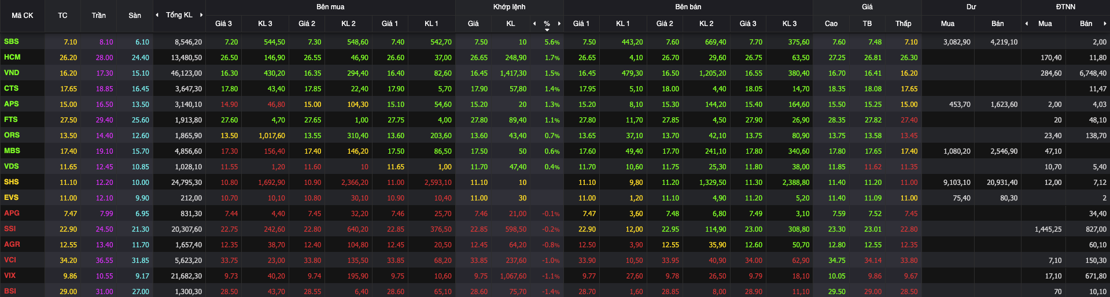This screenshot has width=1110, height=297.
Task: Open the ORS stock symbol
Action: [x=12, y=135]
